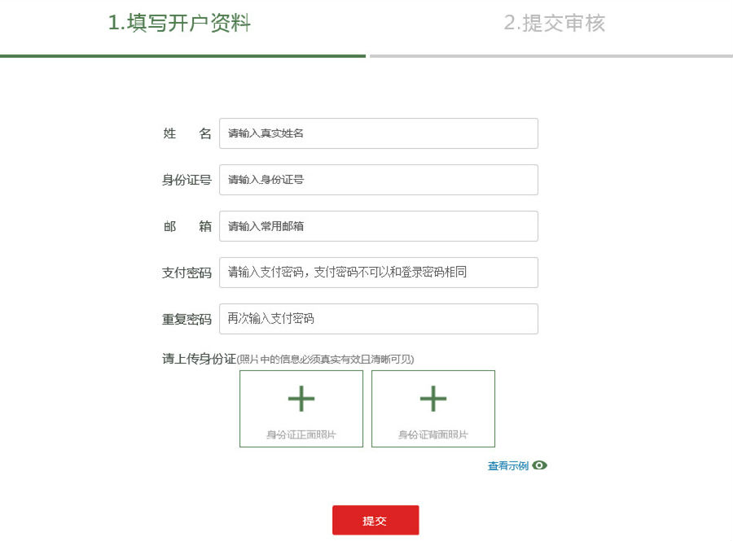This screenshot has width=733, height=541.
Task: Focus the 邮箱 email input field
Action: [379, 226]
